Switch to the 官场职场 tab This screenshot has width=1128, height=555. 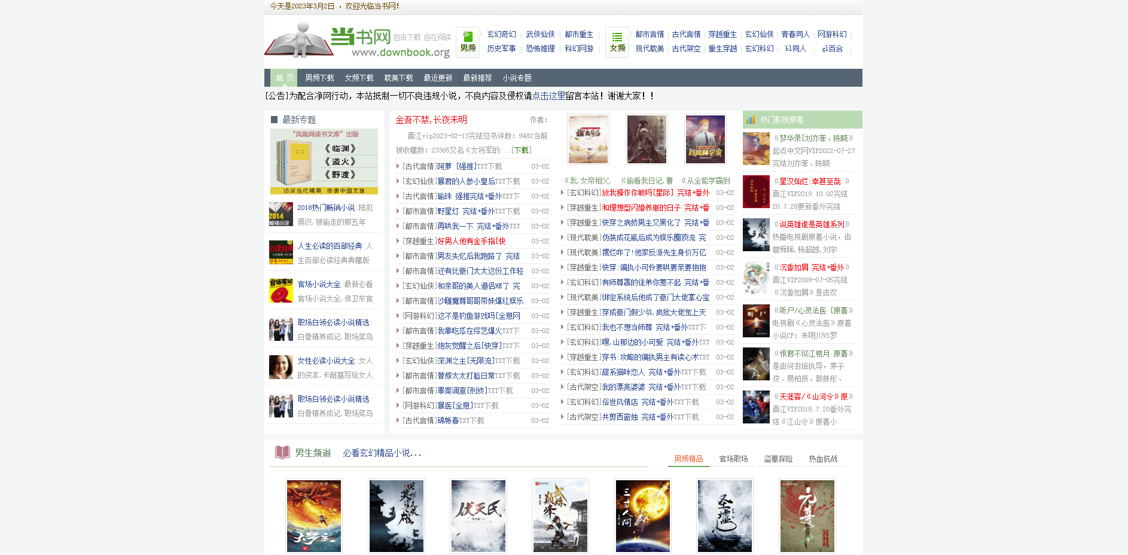[x=733, y=459]
